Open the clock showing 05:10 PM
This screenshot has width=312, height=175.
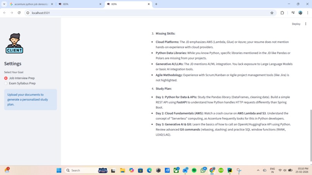[x=302, y=170]
